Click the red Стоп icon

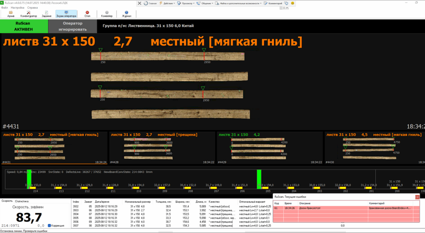click(x=87, y=12)
